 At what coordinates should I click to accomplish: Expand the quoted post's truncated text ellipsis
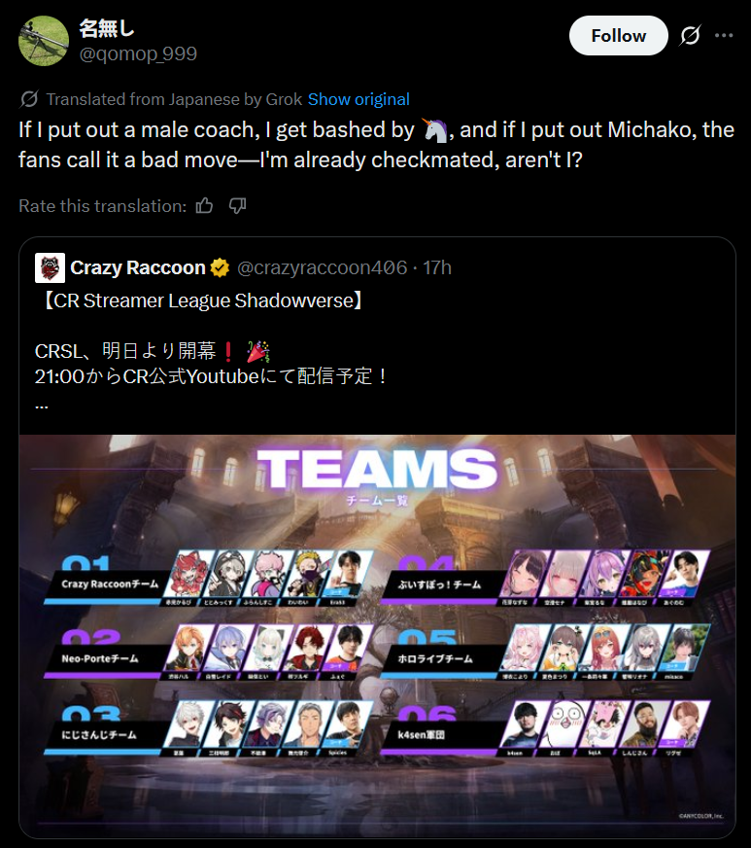point(42,405)
